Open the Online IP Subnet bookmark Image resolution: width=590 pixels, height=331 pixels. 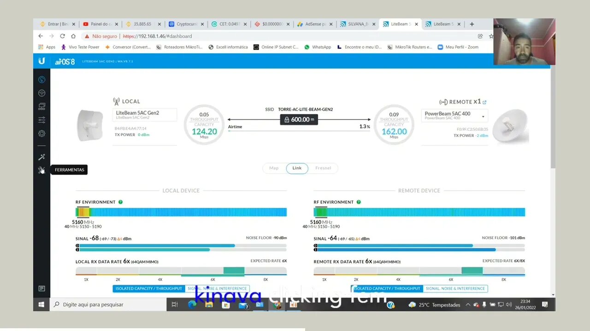click(276, 47)
